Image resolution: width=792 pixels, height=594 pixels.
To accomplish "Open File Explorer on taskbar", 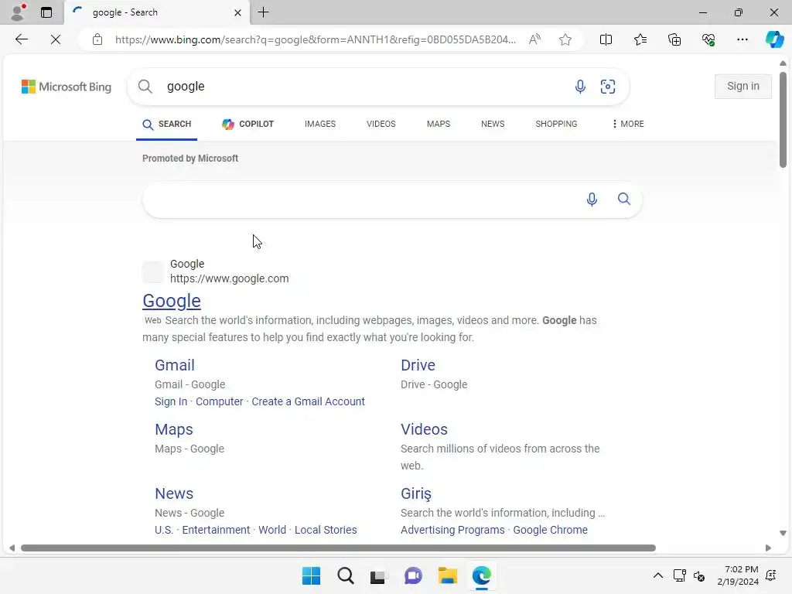I will (x=448, y=575).
